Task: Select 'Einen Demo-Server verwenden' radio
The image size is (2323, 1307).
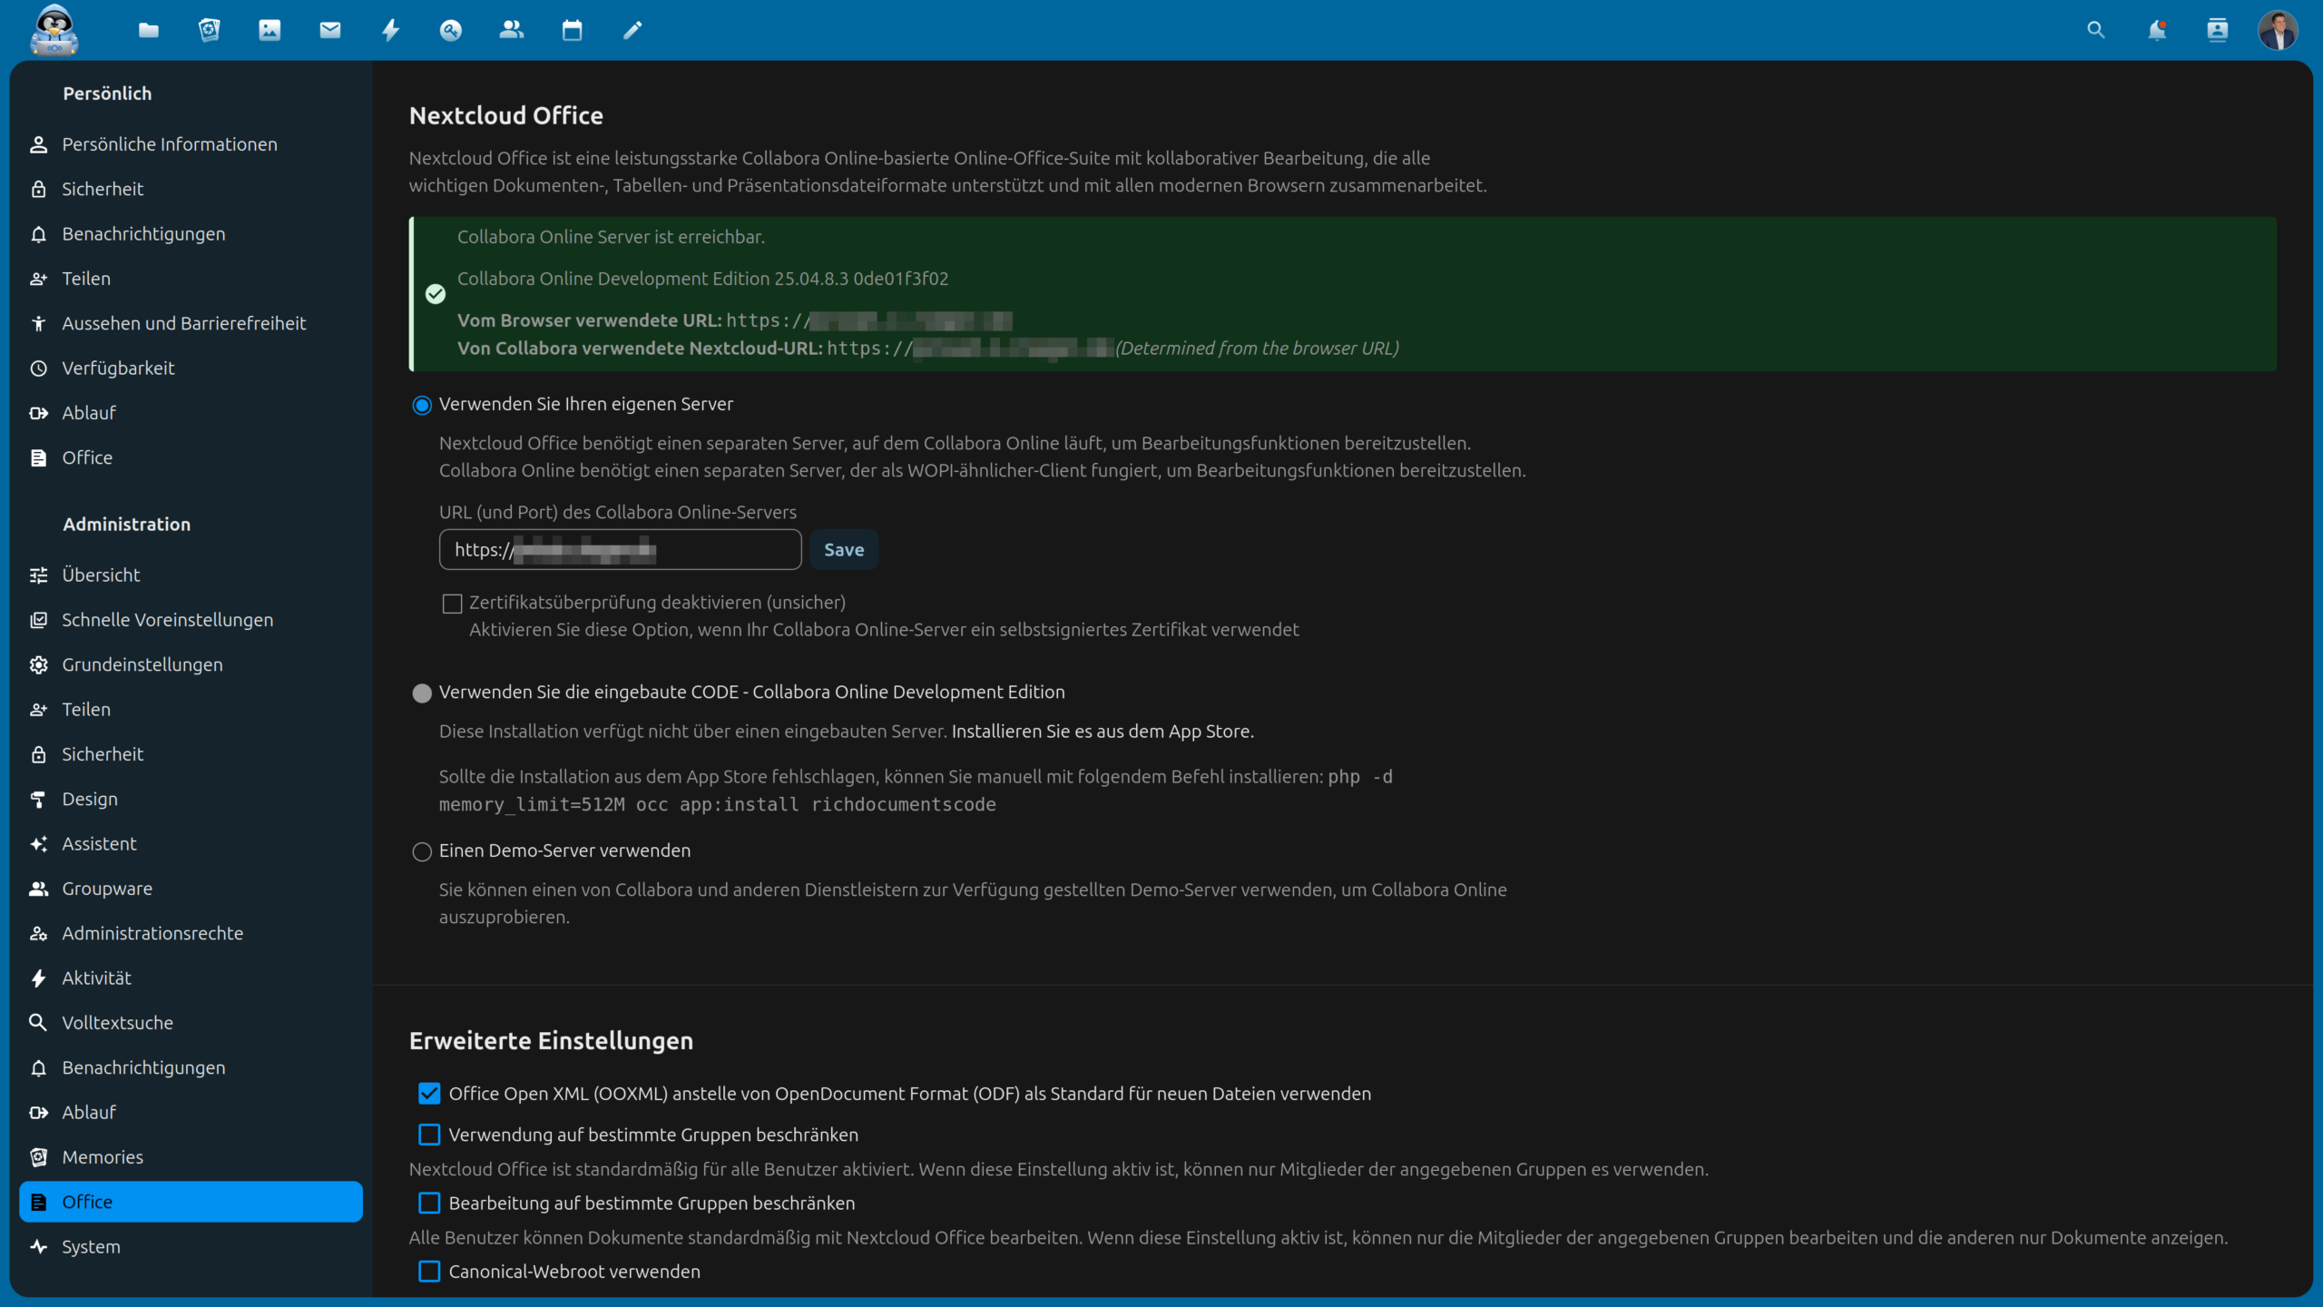Action: (422, 851)
